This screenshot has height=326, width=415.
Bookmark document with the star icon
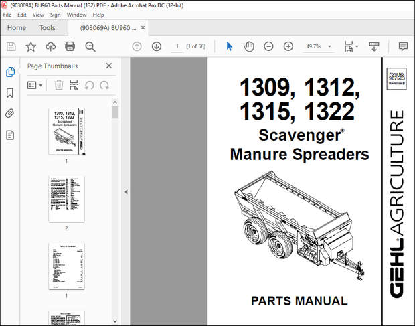point(31,46)
